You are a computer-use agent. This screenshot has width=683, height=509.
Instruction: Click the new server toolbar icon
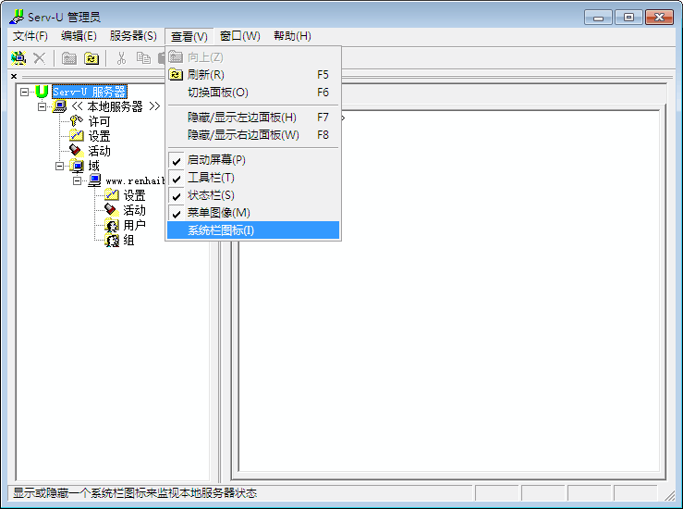pos(18,57)
